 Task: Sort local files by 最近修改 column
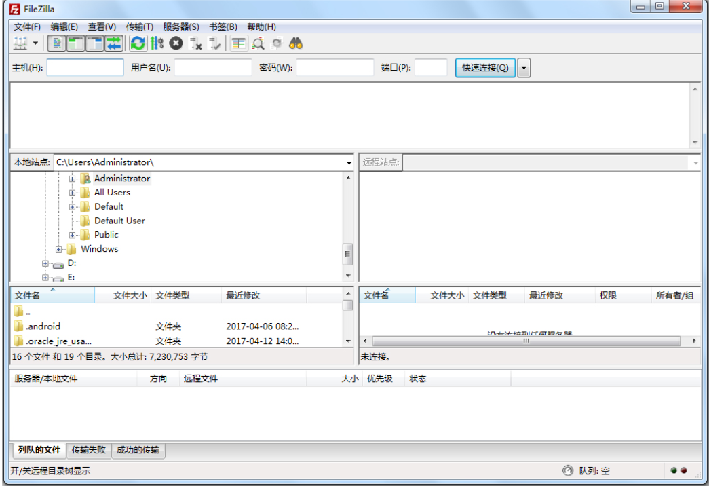[264, 295]
